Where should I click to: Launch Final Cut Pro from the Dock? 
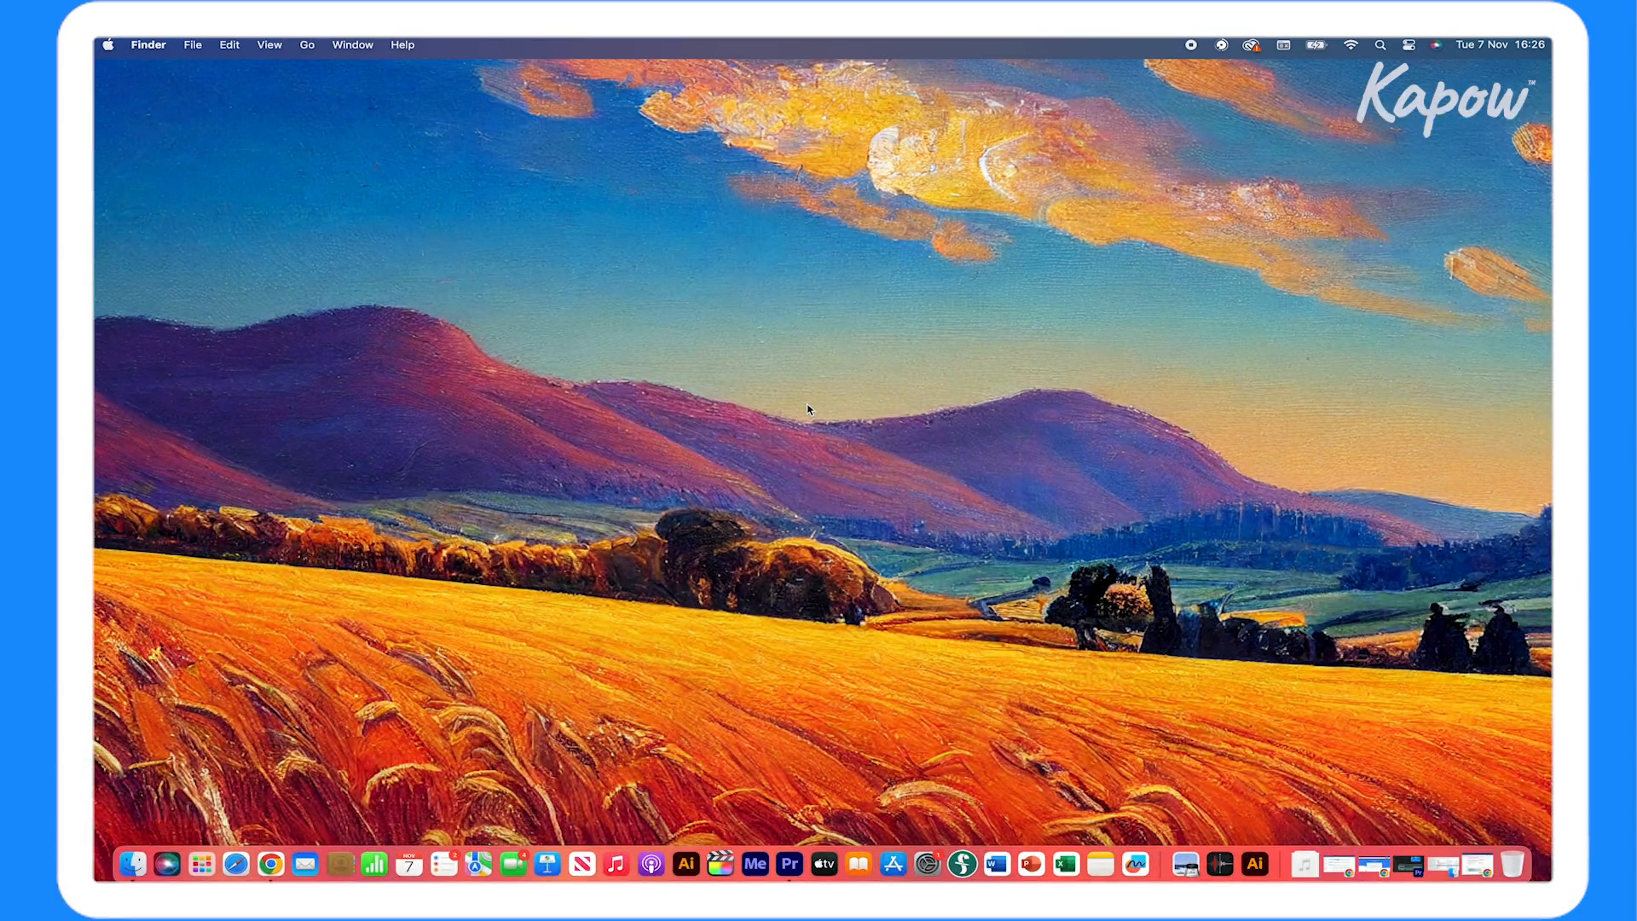[720, 864]
